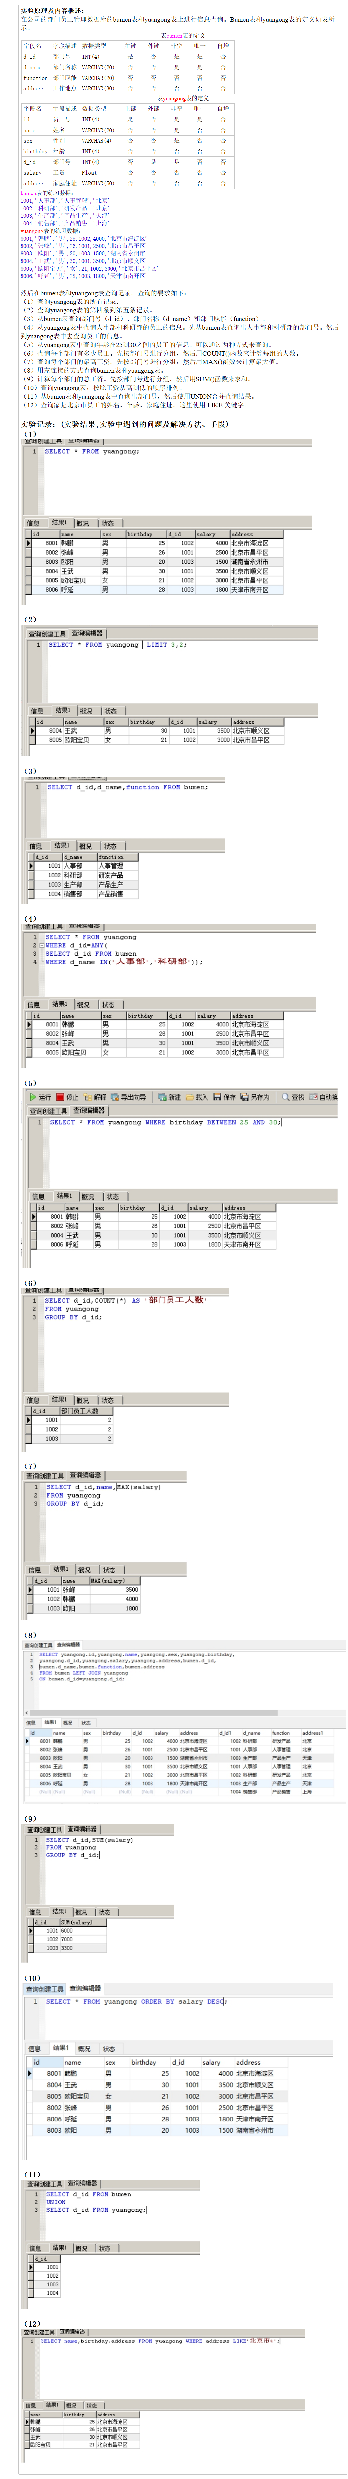Switch to 状态 tab in section 1 results

[x=108, y=523]
